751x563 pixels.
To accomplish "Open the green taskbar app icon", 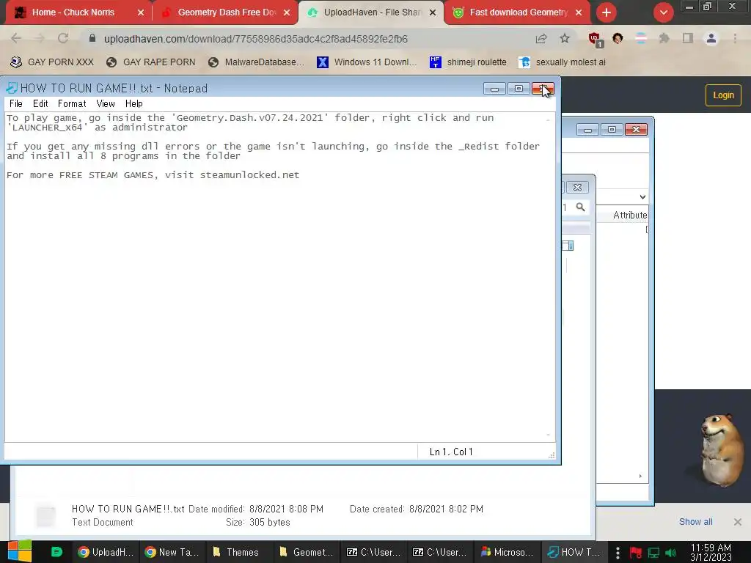I will coord(56,552).
